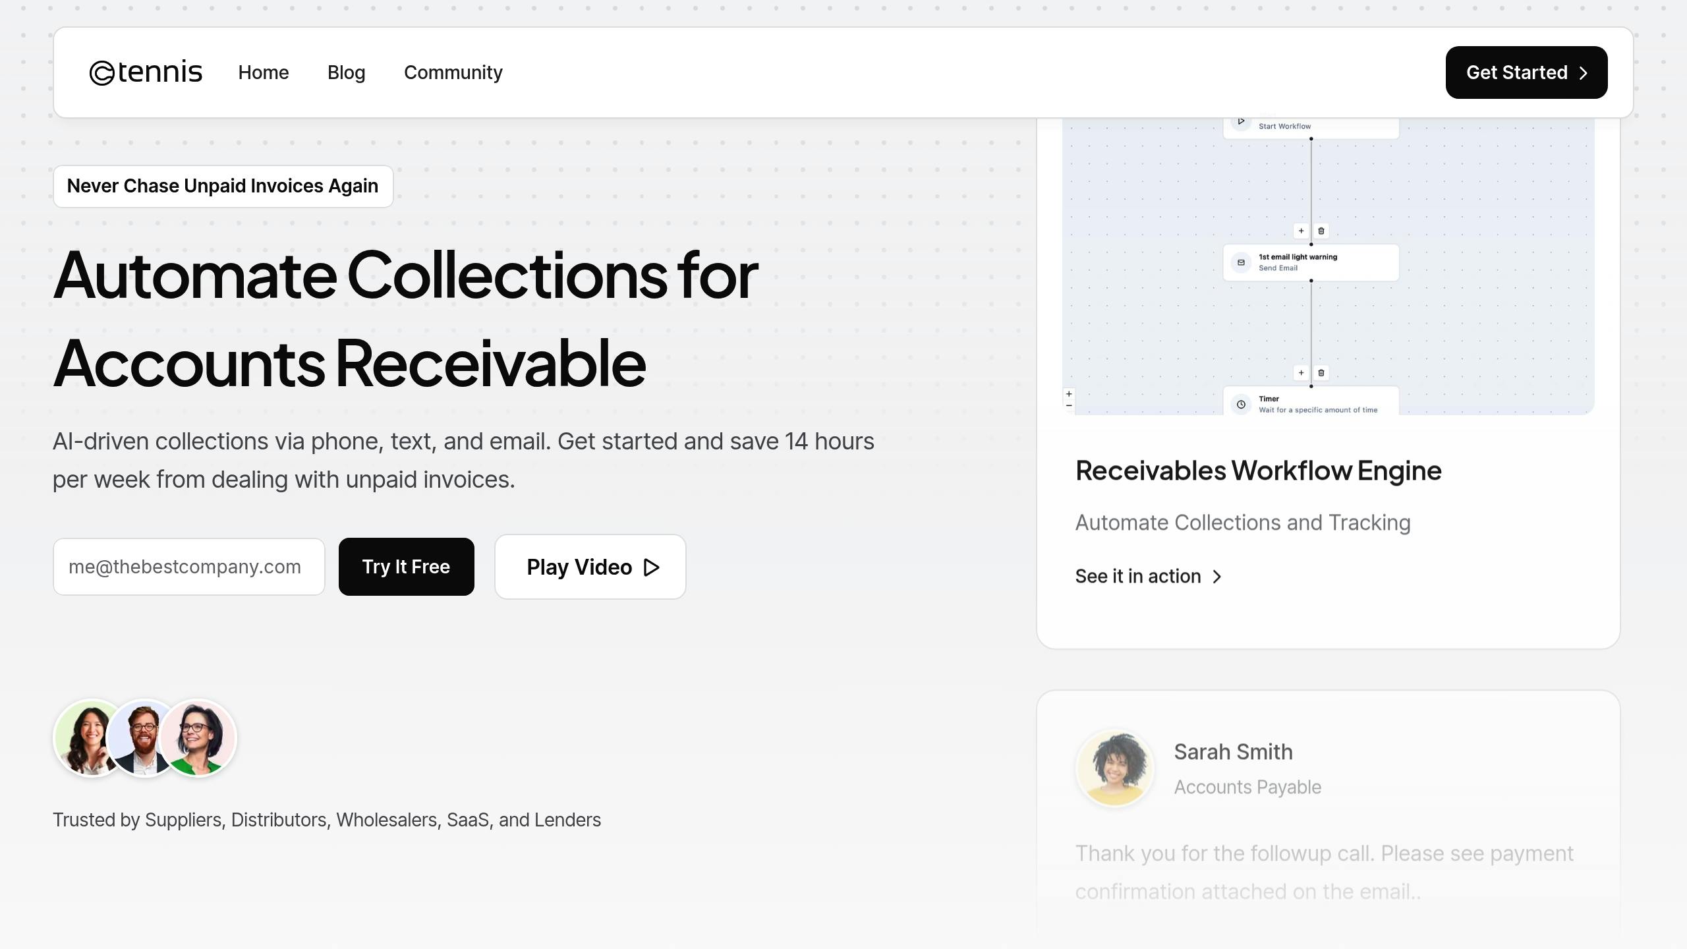Click Sarah Smith's avatar photo

(1115, 768)
